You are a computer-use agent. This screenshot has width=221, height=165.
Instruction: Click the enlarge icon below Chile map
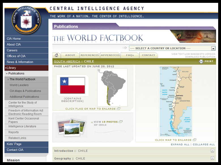click(194, 140)
